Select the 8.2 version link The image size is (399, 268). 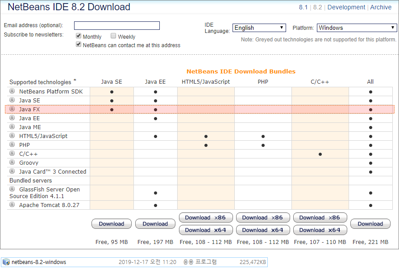coord(317,8)
